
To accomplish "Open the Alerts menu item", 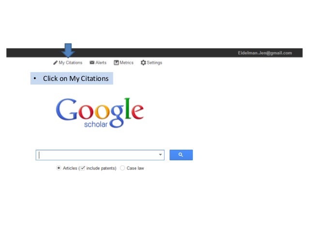I will 101,62.
